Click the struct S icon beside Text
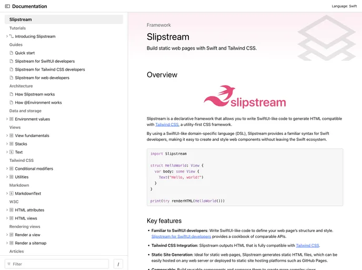362x270 pixels. (12, 152)
